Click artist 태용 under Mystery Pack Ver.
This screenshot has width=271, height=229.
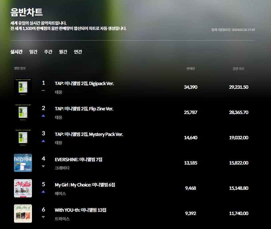click(x=58, y=143)
